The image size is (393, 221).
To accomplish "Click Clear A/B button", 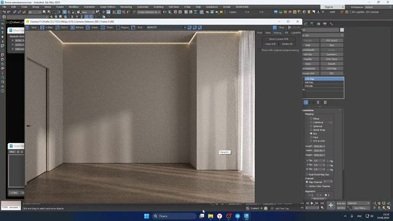I will click(x=270, y=44).
